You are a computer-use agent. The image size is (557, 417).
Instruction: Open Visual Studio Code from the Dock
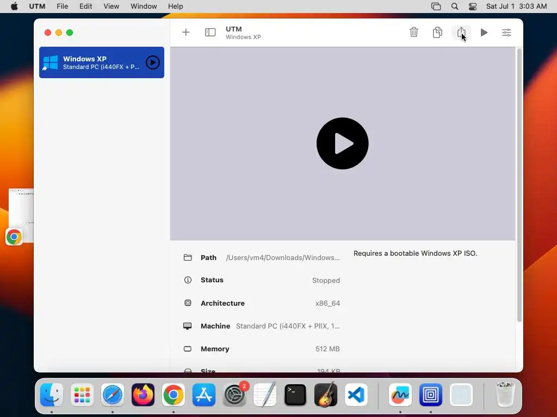(356, 395)
